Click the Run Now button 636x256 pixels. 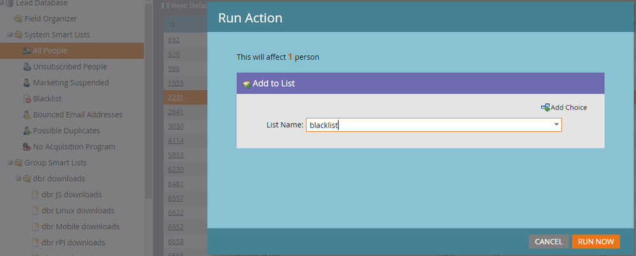(x=596, y=241)
